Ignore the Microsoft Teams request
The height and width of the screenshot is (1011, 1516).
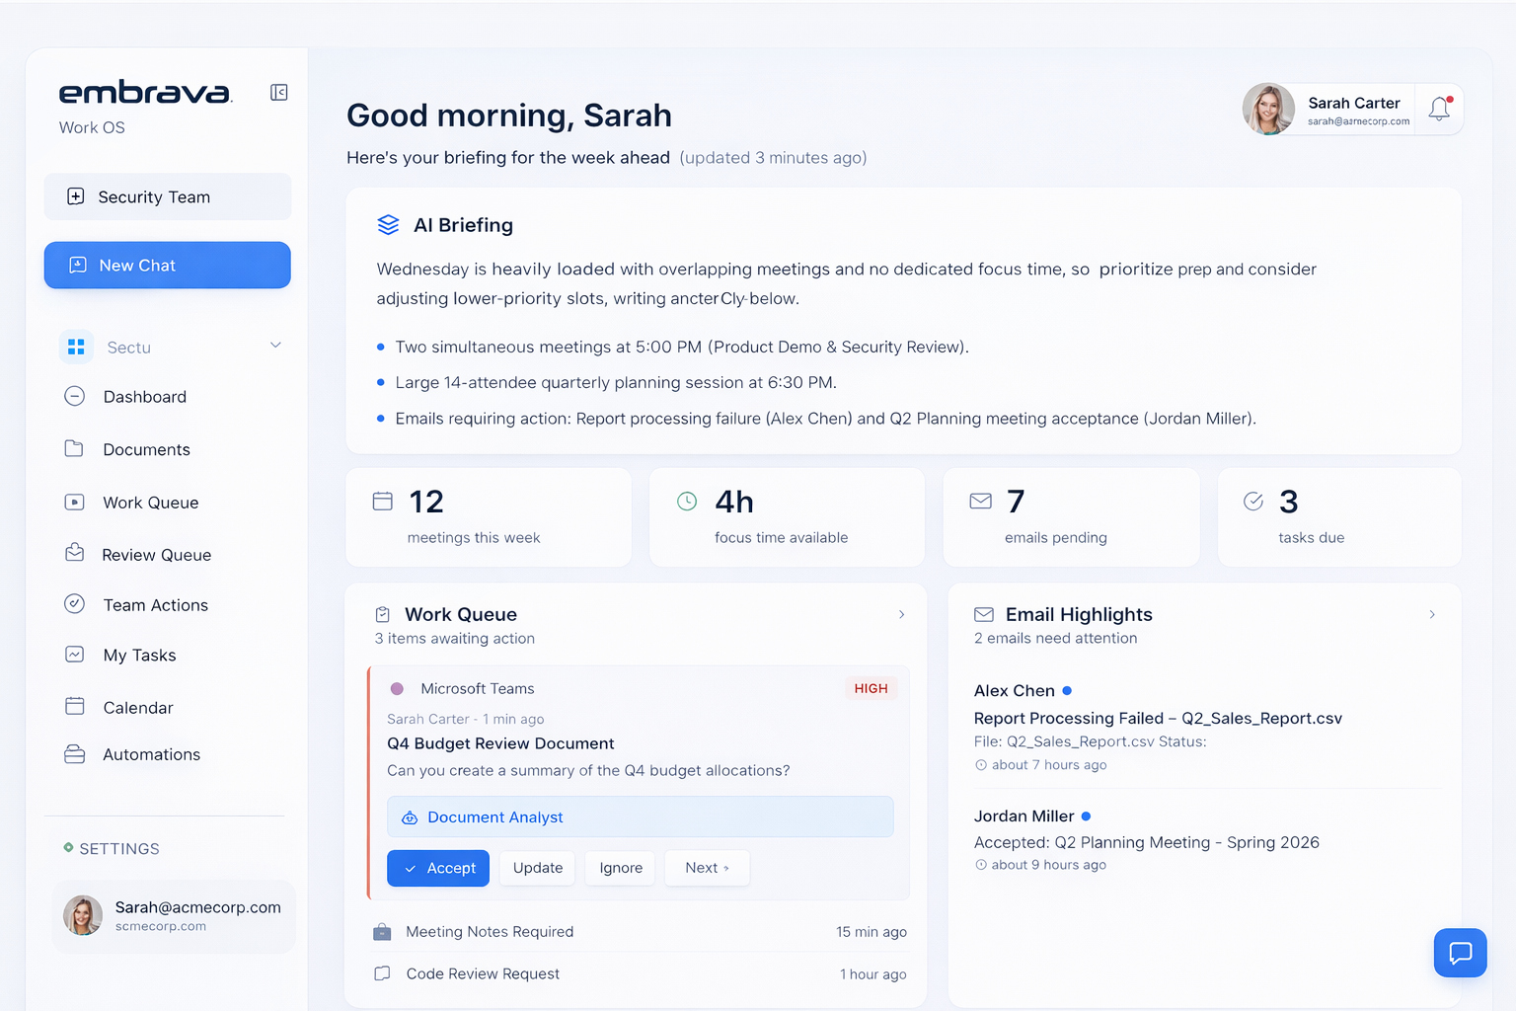click(x=621, y=868)
